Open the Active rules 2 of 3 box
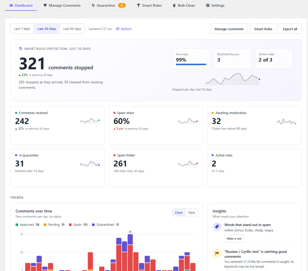 [x=274, y=58]
